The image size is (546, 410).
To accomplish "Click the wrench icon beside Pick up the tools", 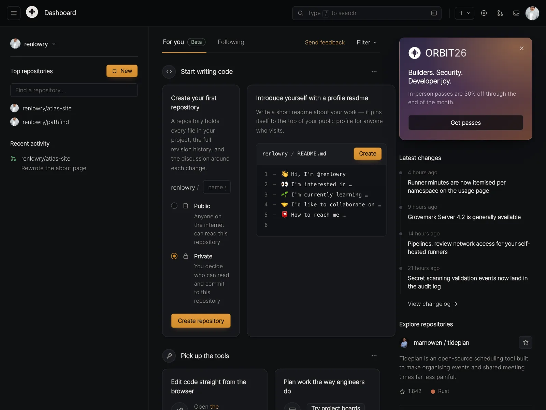I will click(169, 356).
